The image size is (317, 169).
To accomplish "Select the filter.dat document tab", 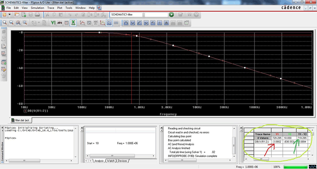I will tap(21, 120).
